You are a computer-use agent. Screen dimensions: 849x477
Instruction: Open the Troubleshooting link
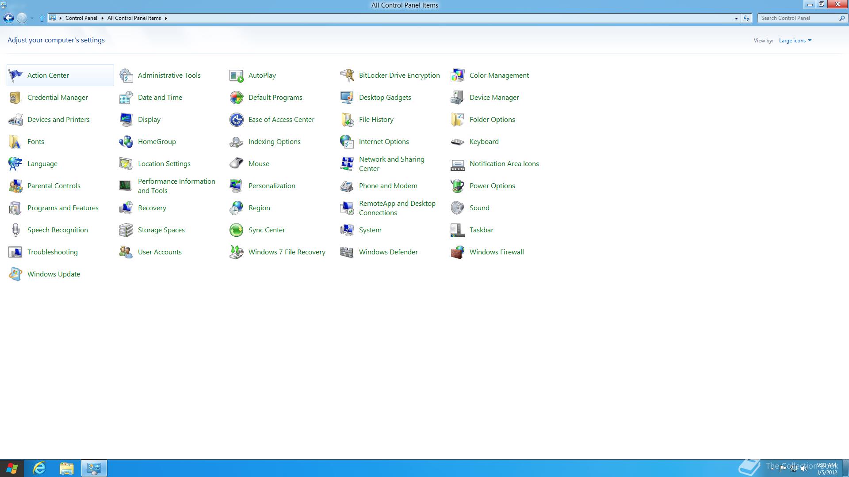(x=52, y=252)
